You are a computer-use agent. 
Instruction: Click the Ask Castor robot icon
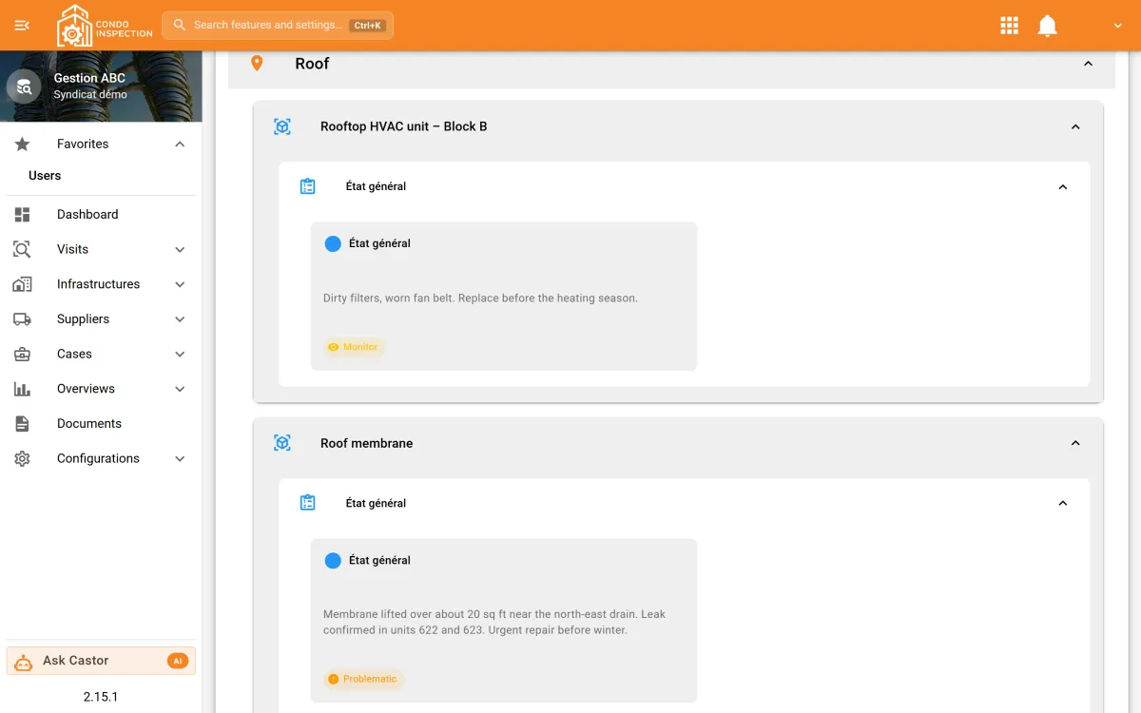click(24, 661)
